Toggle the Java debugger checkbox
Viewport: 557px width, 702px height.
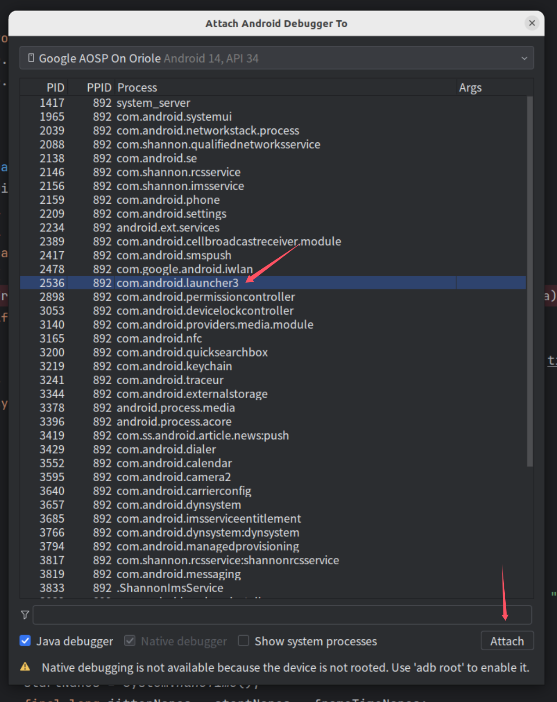click(25, 641)
